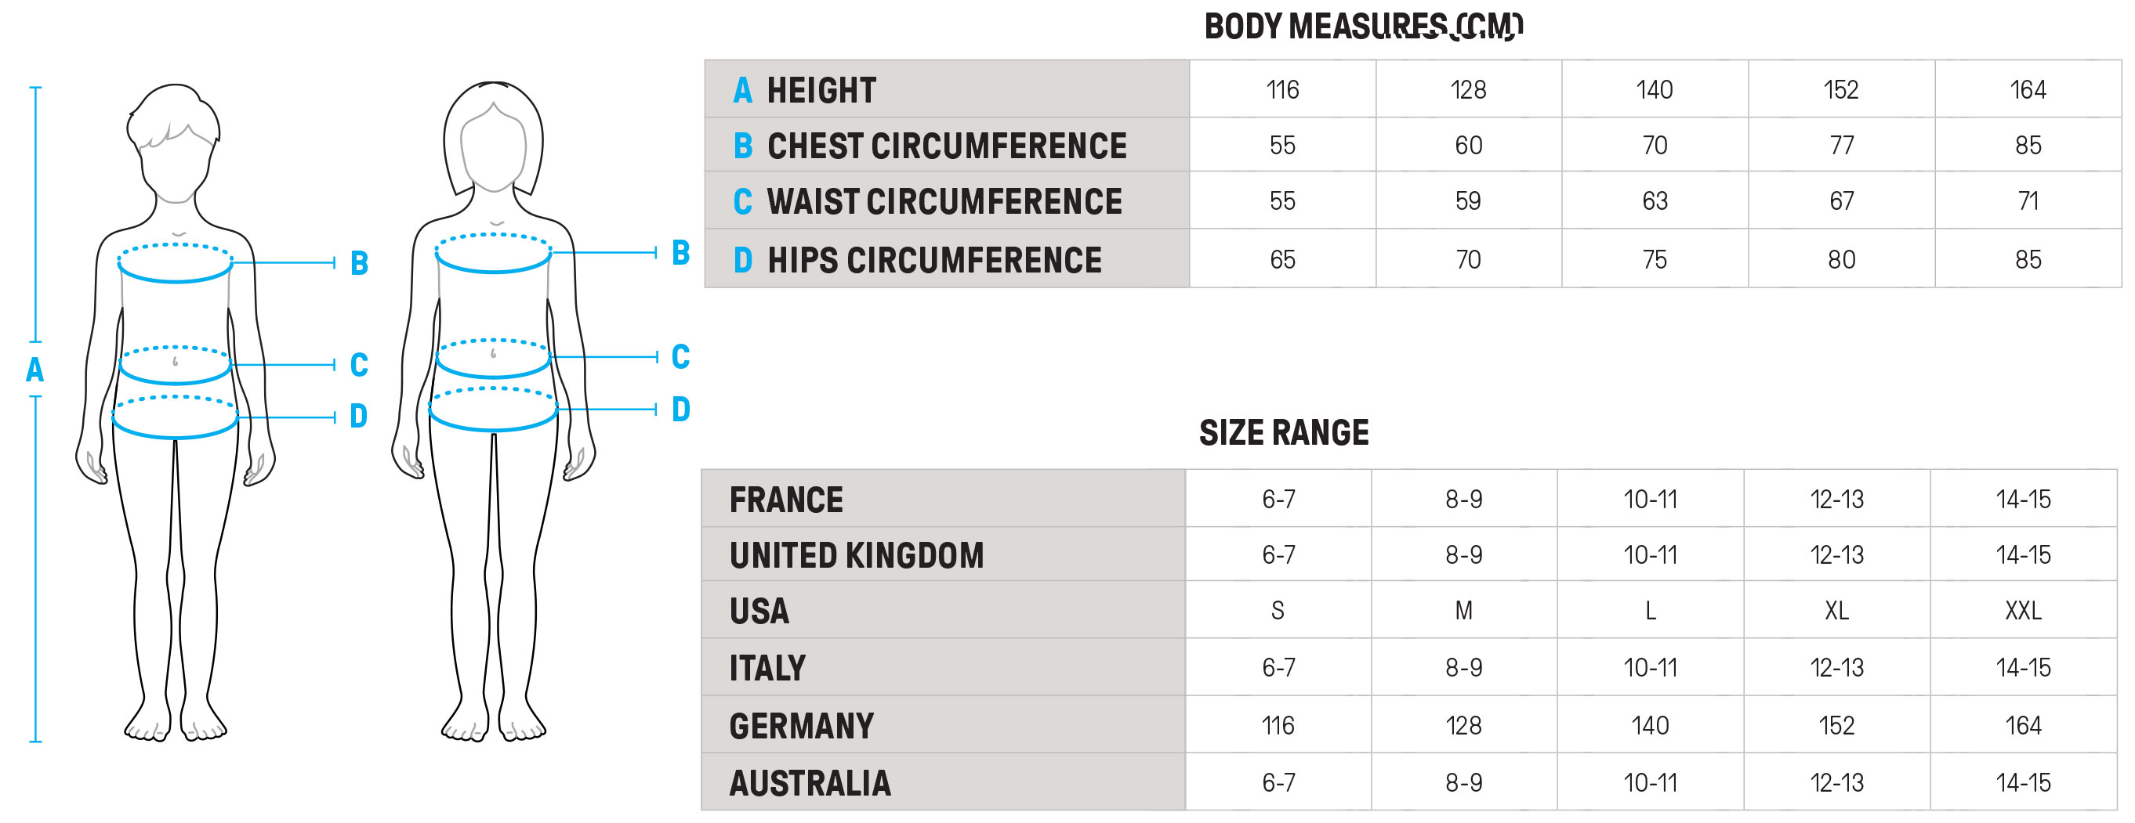Click the blue letter A beside HEIGHT
Viewport: 2135px width, 823px height.
(x=741, y=90)
